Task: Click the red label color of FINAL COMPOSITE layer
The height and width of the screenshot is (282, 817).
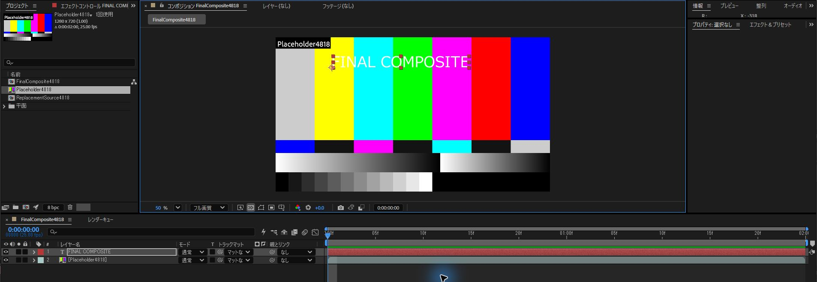Action: (x=41, y=252)
